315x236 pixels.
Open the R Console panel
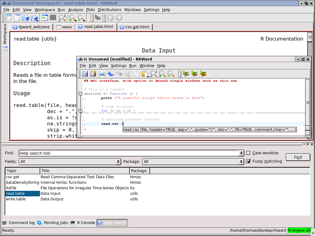click(x=83, y=222)
